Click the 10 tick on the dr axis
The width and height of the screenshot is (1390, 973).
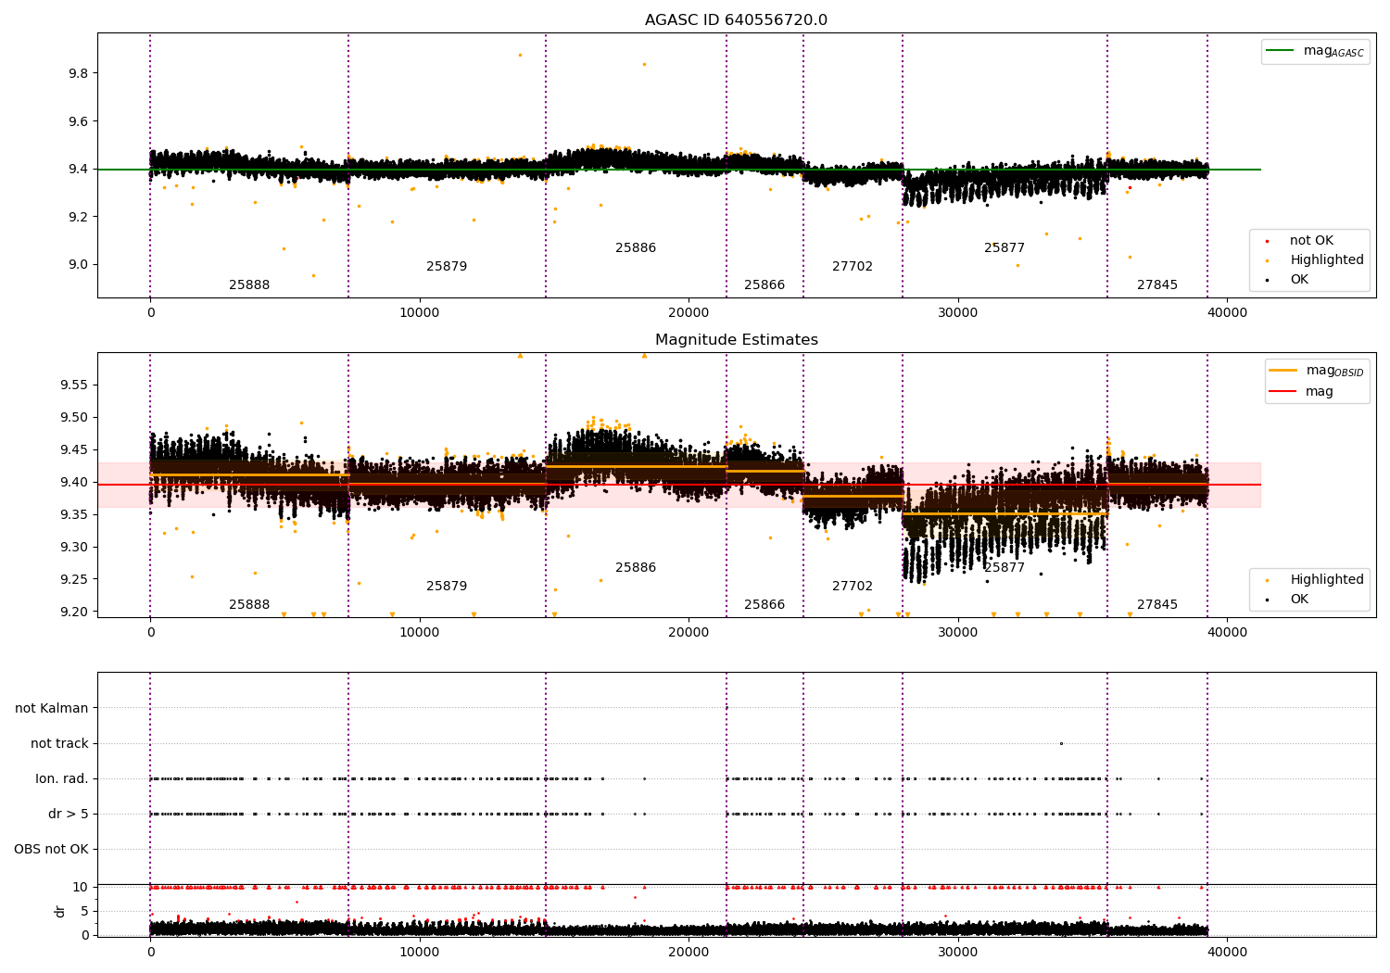point(81,887)
